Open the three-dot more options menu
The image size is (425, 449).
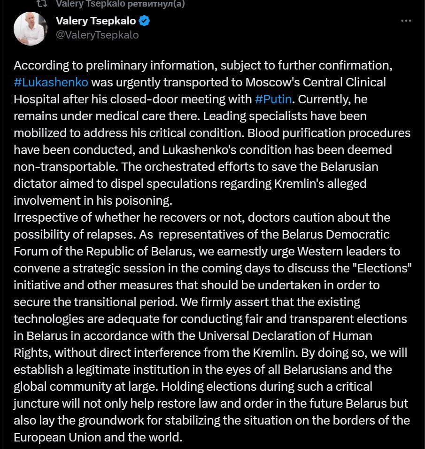(406, 21)
